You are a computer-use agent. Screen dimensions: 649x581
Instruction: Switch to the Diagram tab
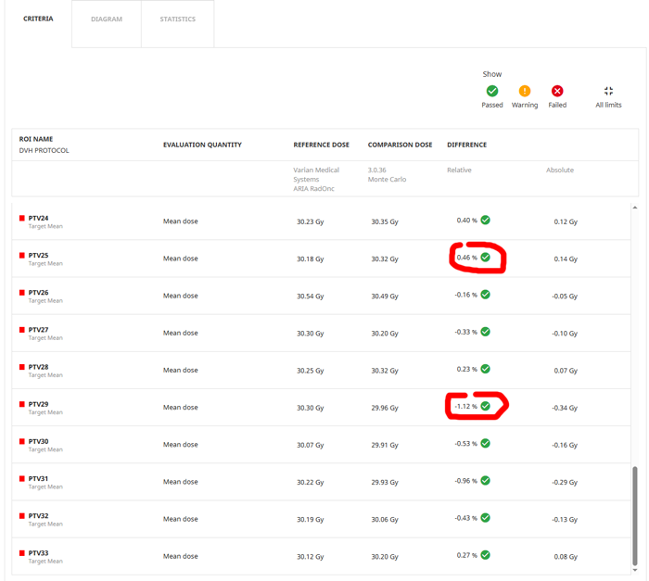pyautogui.click(x=107, y=19)
